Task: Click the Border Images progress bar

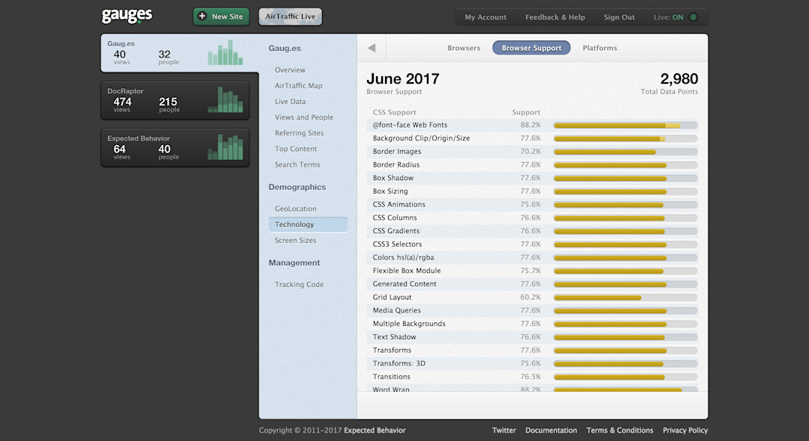Action: 625,152
